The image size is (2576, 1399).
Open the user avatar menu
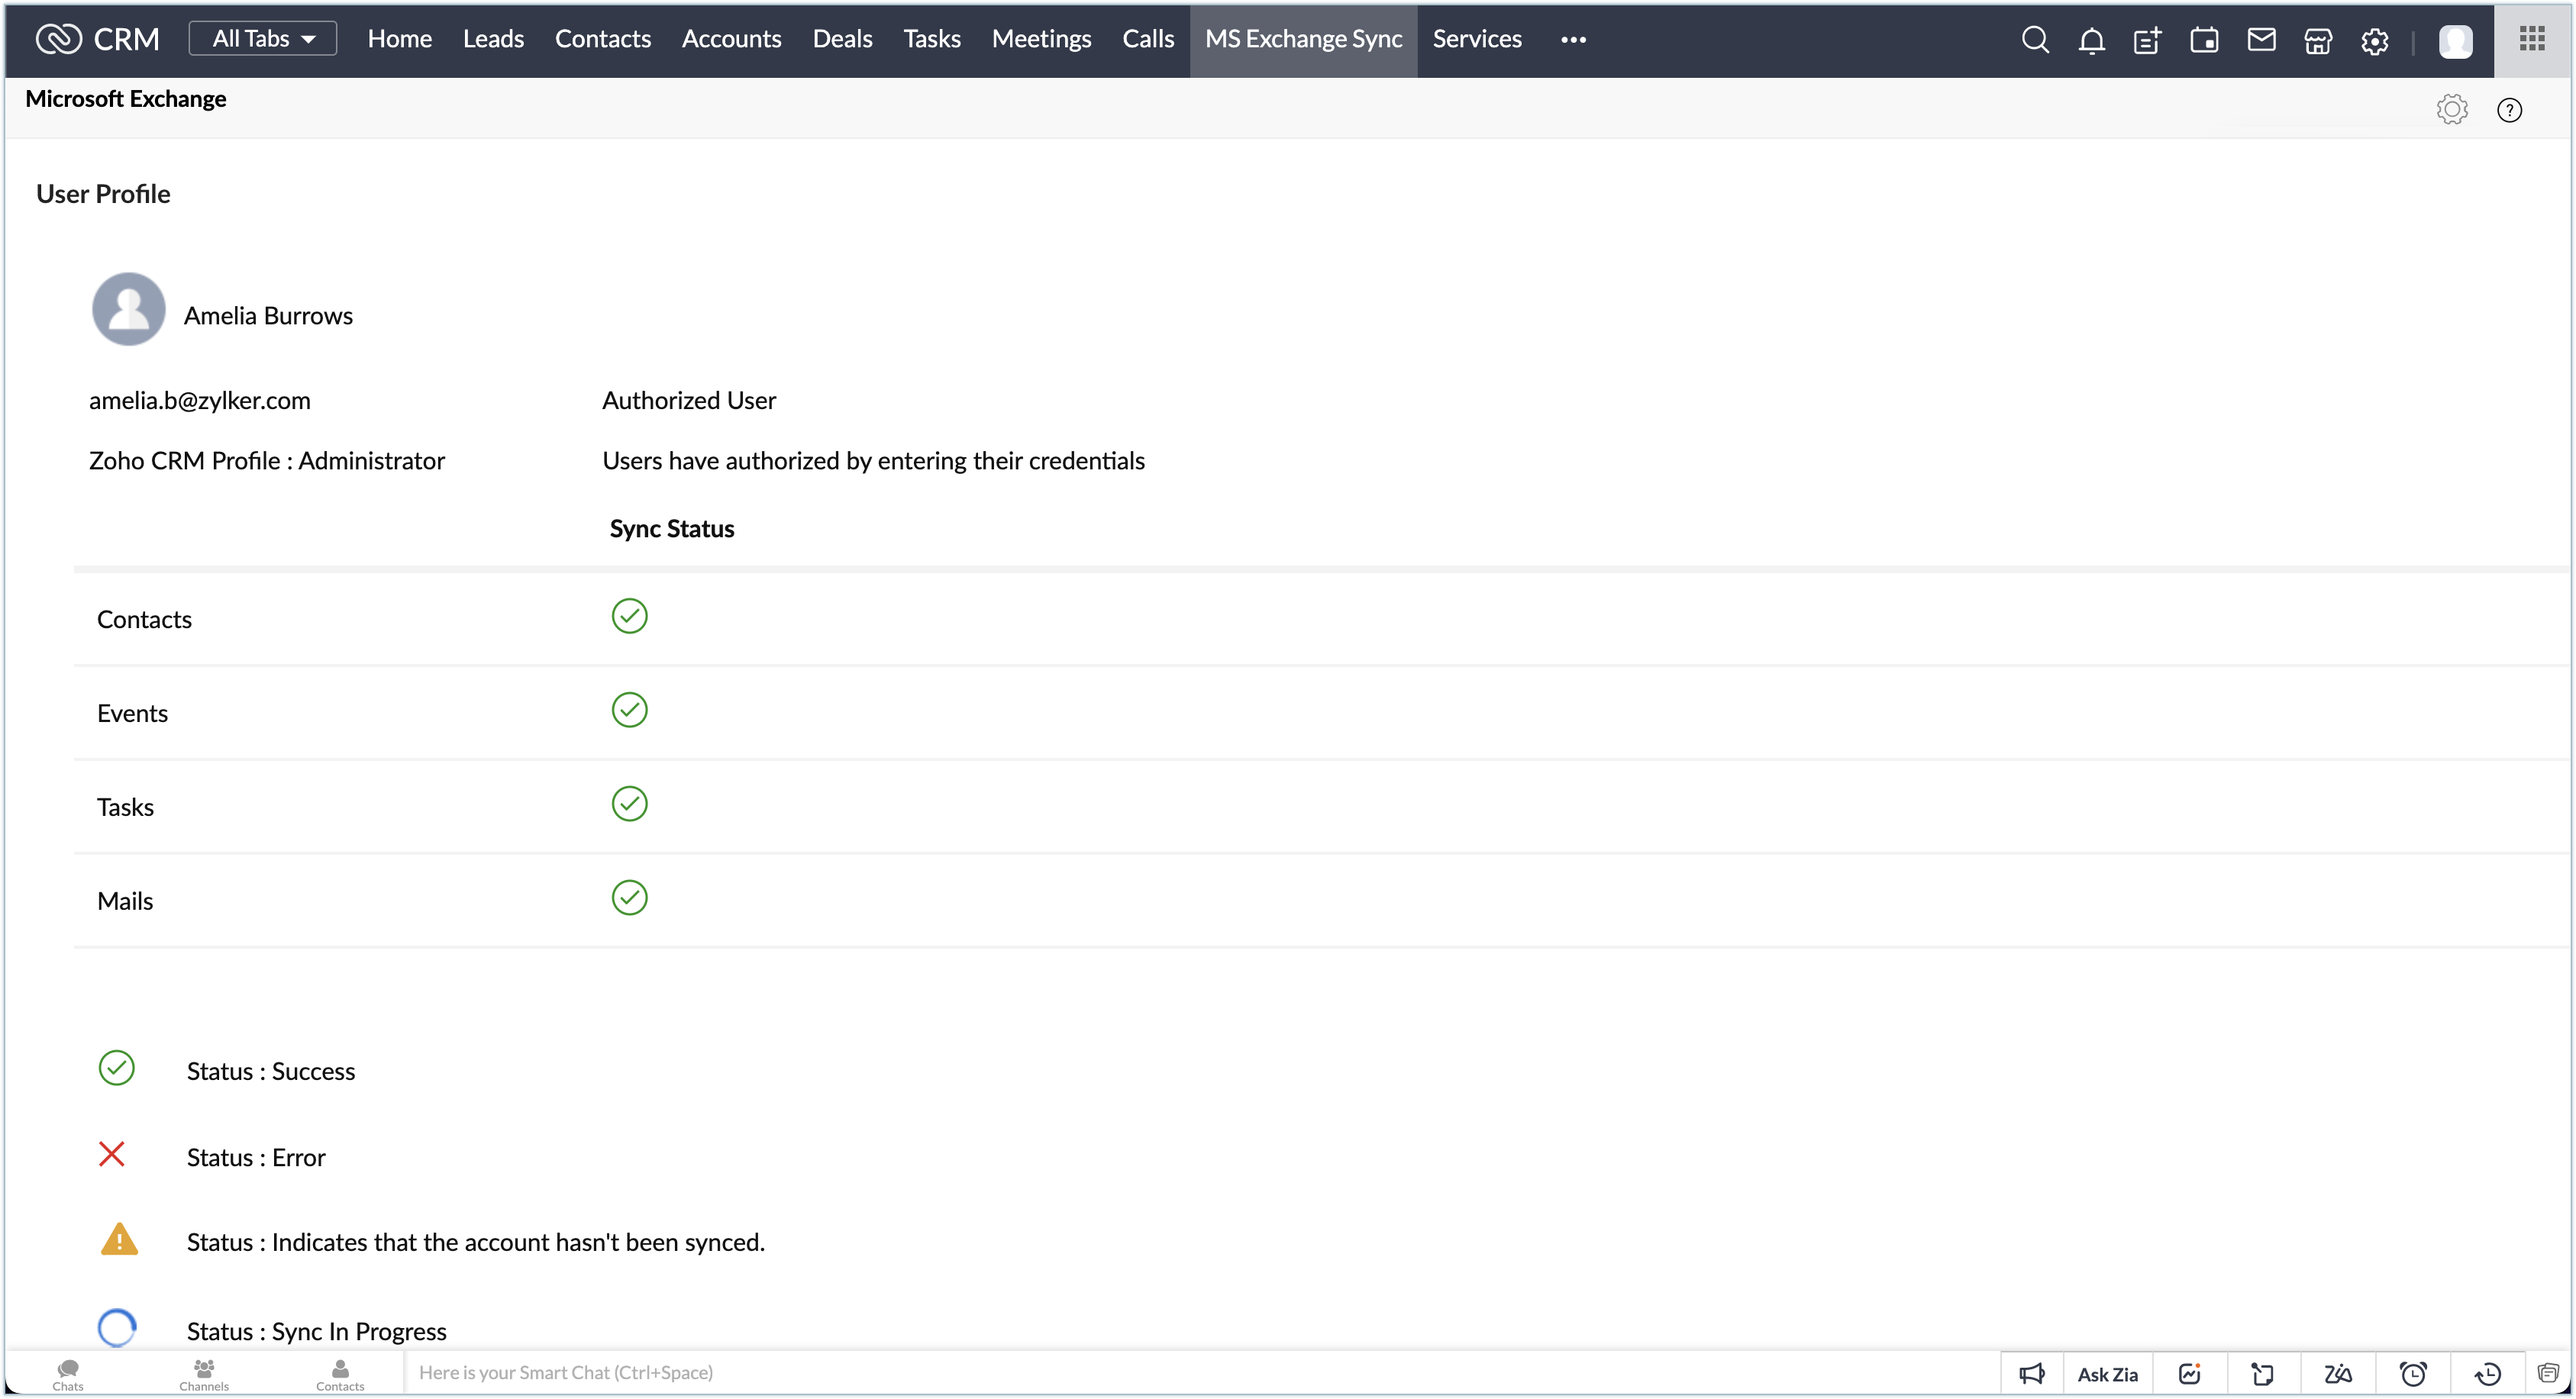pos(2455,41)
